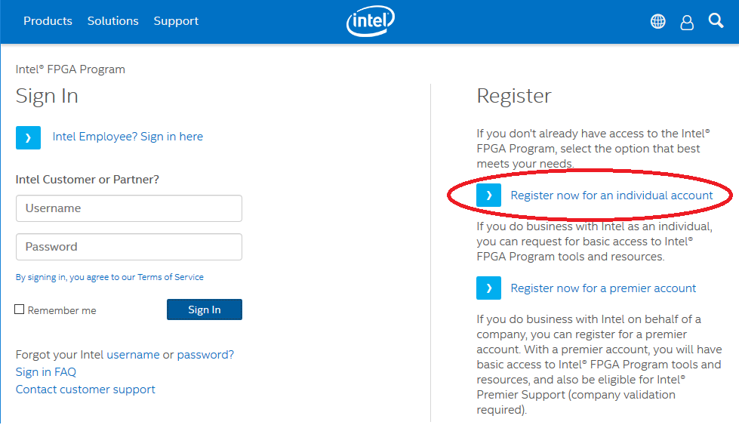
Task: Click the forgot username link
Action: tap(133, 355)
